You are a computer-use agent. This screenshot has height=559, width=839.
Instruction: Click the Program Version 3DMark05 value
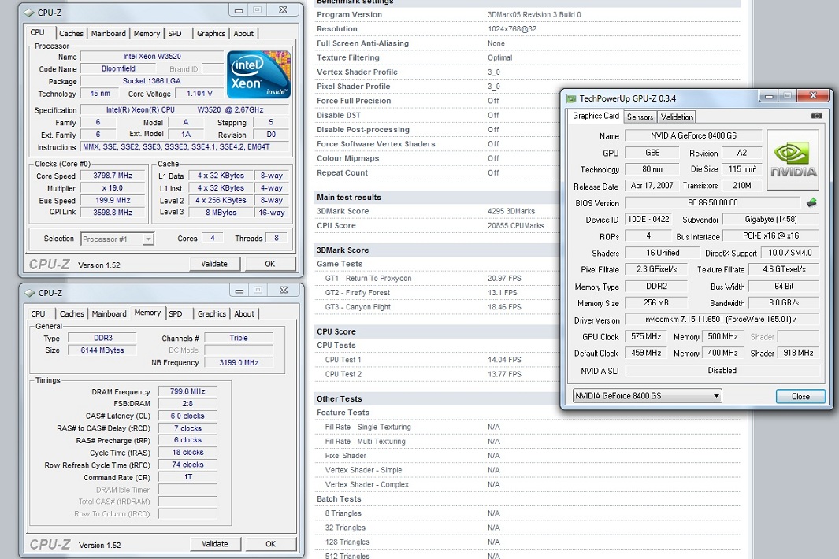tap(534, 14)
